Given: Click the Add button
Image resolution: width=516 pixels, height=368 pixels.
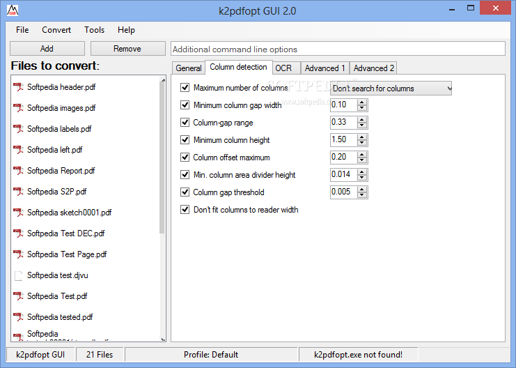Looking at the screenshot, I should click(x=47, y=48).
